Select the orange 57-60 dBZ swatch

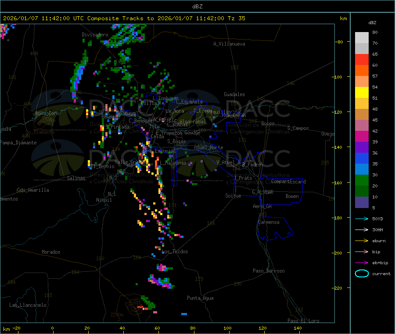(x=362, y=71)
